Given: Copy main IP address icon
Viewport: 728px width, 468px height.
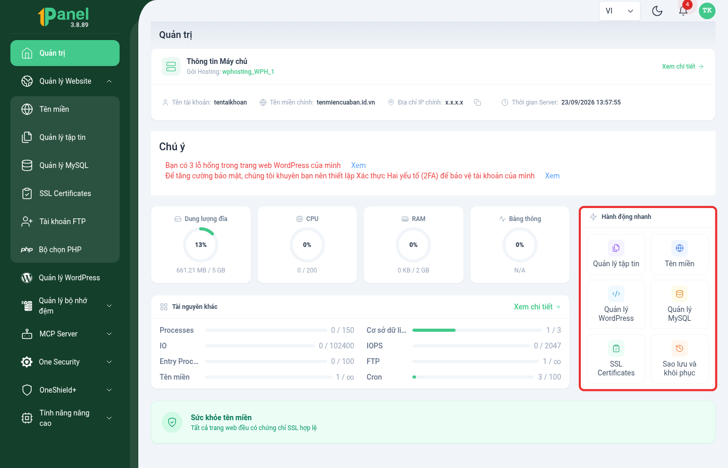Looking at the screenshot, I should pyautogui.click(x=477, y=102).
